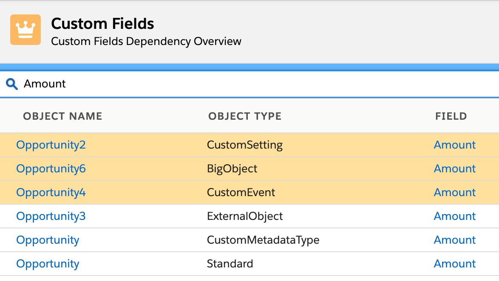Viewport: 499px width, 281px height.
Task: Open the Opportunity4 object record
Action: (x=51, y=192)
